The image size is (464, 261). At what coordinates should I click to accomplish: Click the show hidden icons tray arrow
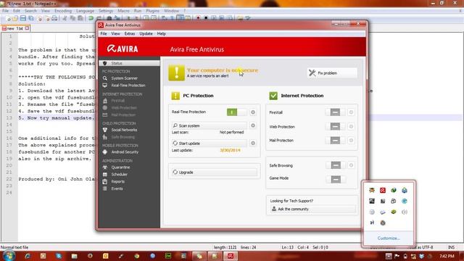click(x=389, y=256)
